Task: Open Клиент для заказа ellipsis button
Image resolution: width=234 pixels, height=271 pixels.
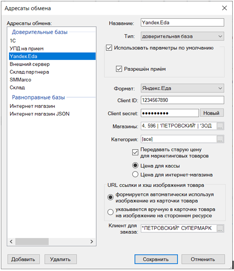Action: (220, 228)
